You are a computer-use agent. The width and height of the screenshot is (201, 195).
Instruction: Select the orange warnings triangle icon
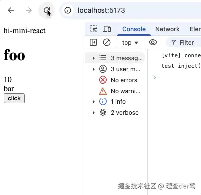(103, 91)
